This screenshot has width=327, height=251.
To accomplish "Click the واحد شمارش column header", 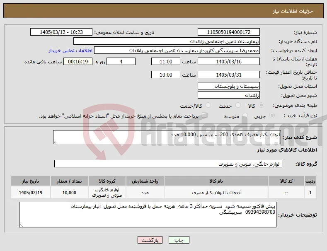I will coord(145,181).
